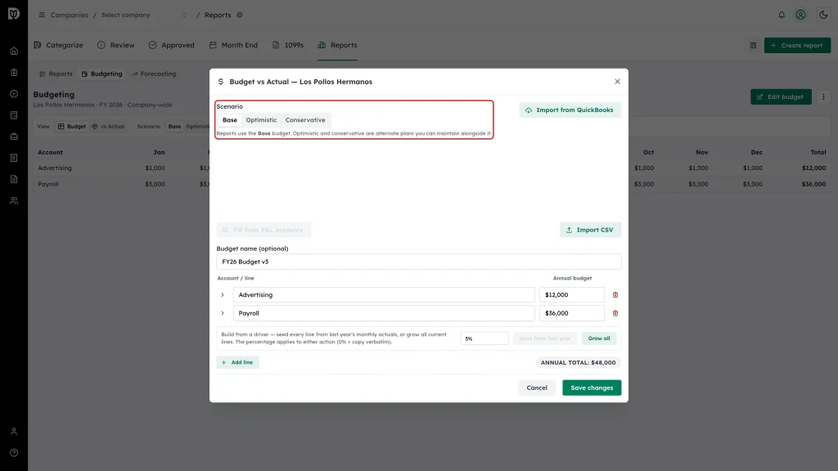The image size is (838, 471).
Task: Open the Home icon in the sidebar
Action: [x=14, y=52]
